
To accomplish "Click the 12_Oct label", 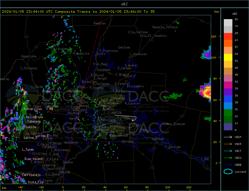I will [x=137, y=125].
